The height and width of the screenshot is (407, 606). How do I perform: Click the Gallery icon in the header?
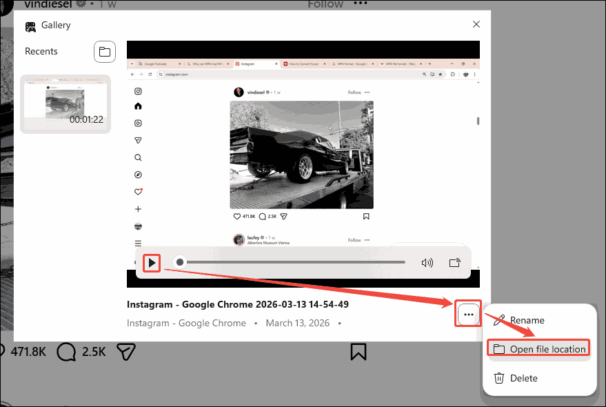point(30,27)
